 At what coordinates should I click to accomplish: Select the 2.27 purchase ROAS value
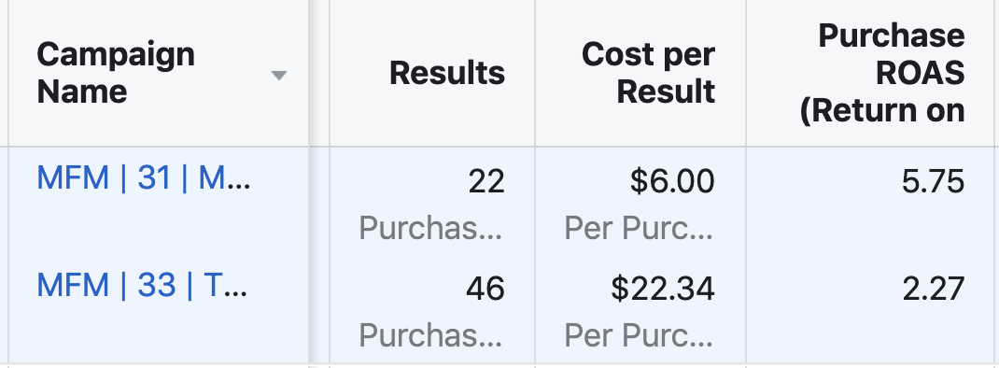(934, 289)
